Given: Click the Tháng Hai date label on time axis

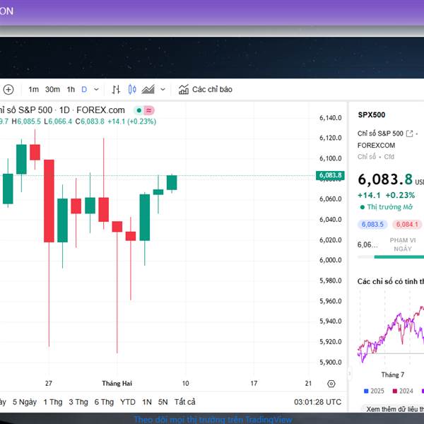Looking at the screenshot, I should (x=117, y=384).
